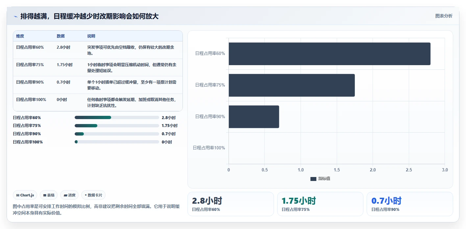Click the 1.0 tick on the chart x-axis

301,170
